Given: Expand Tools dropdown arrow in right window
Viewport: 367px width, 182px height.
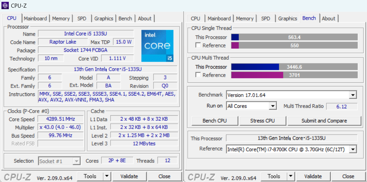Looking at the screenshot, I should click(x=291, y=176).
